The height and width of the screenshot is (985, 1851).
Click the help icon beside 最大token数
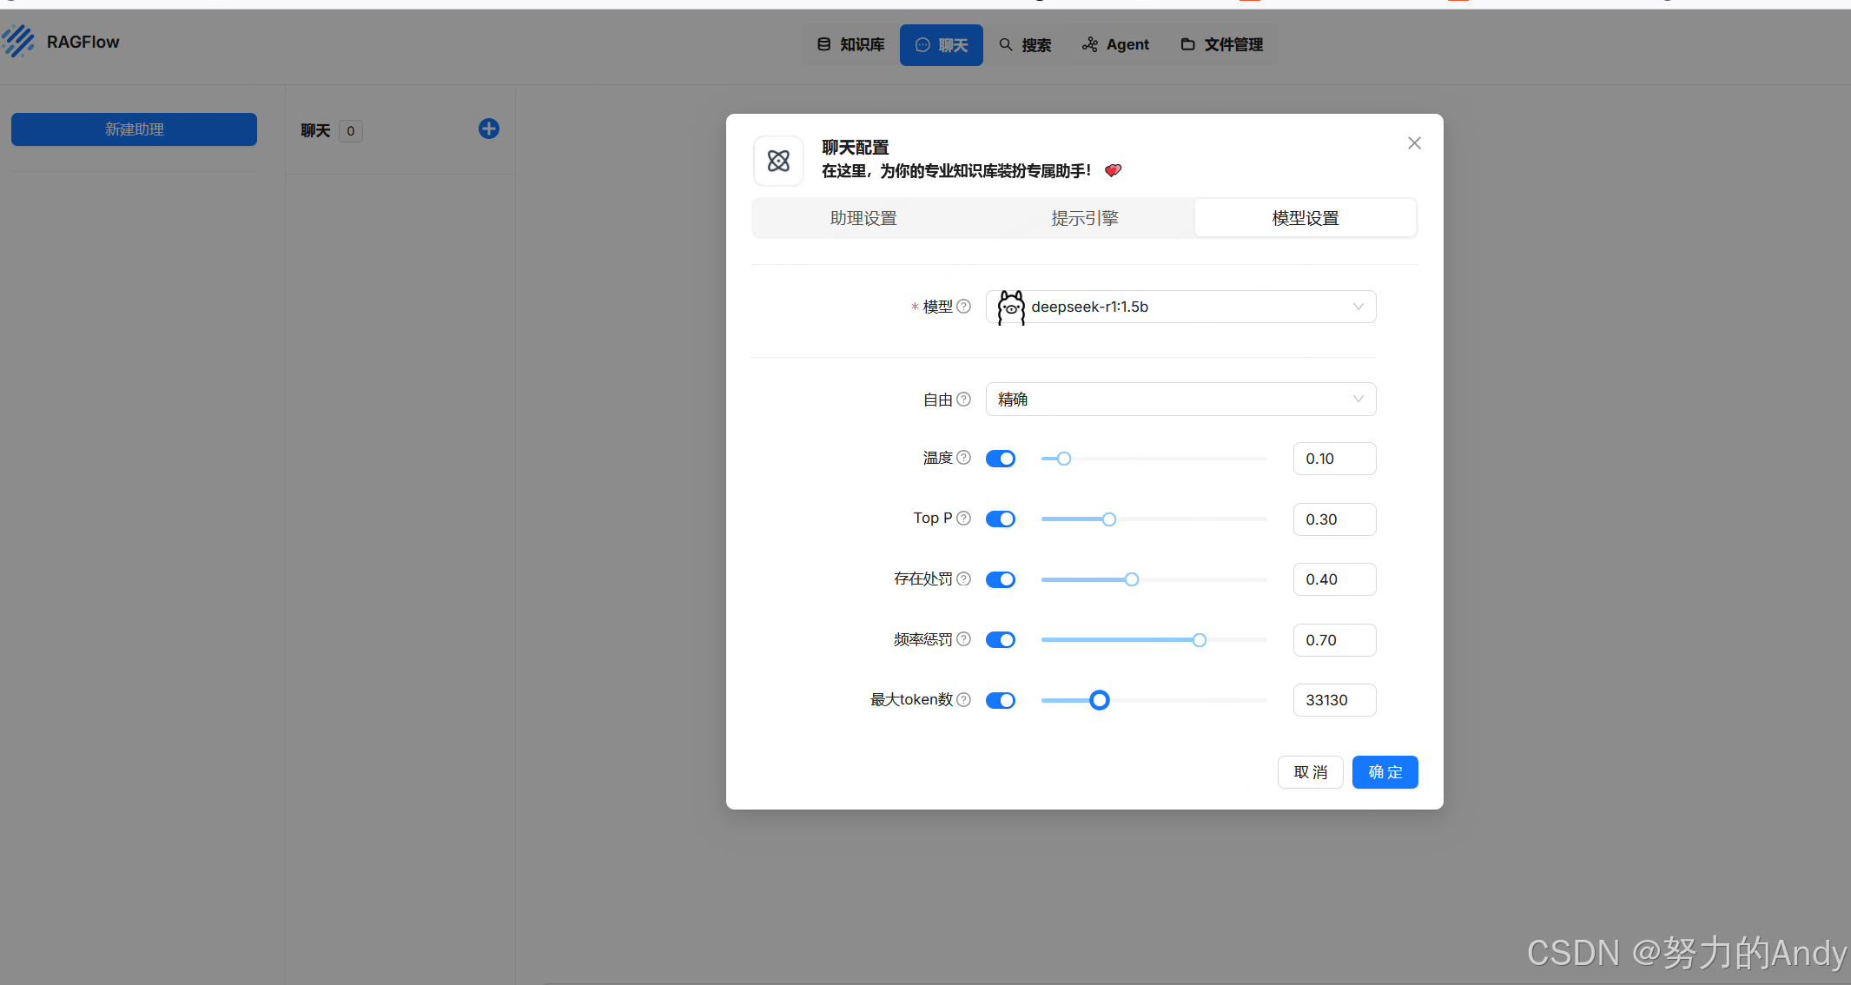click(963, 700)
